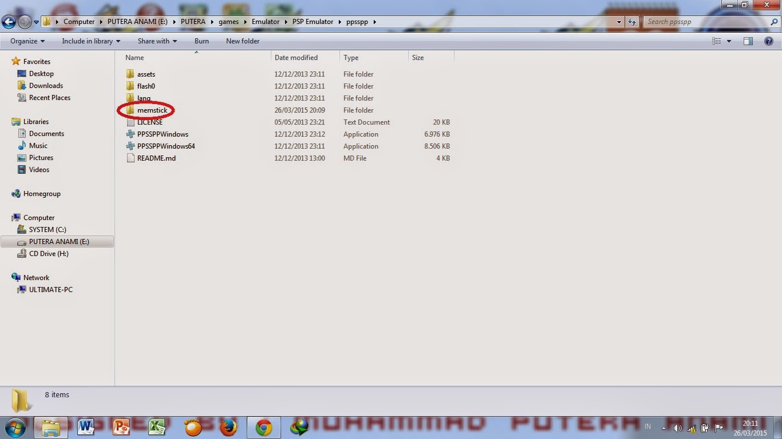Open PowerPoint from the taskbar
Viewport: 782px width, 439px height.
click(x=122, y=427)
